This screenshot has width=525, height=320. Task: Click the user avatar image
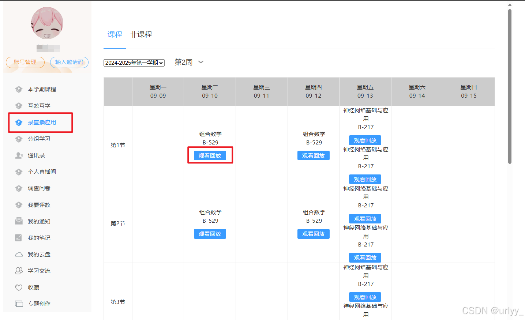(47, 23)
